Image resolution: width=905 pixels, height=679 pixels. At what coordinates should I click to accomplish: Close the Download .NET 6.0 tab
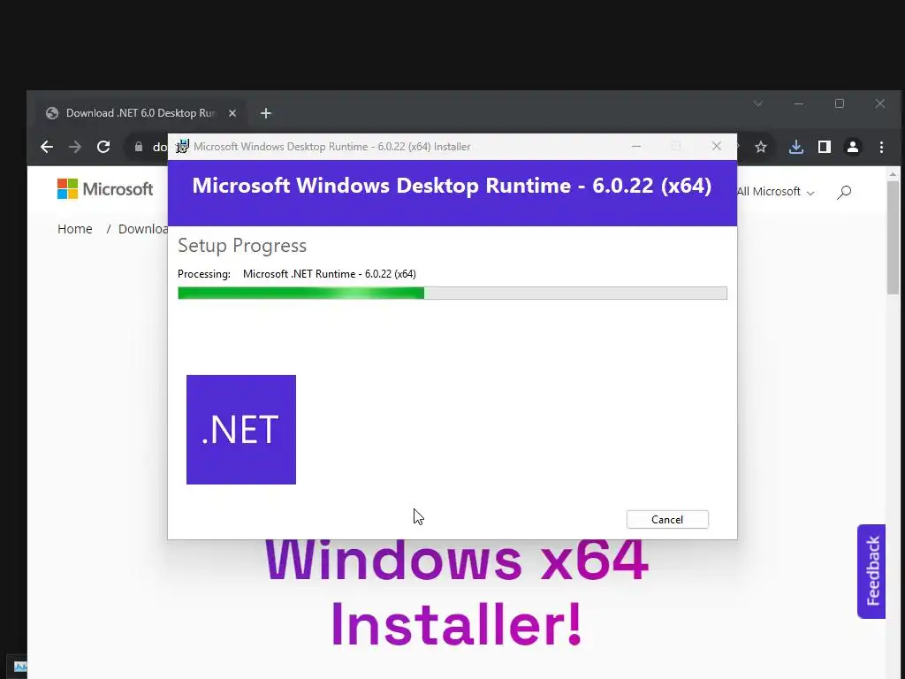point(232,113)
